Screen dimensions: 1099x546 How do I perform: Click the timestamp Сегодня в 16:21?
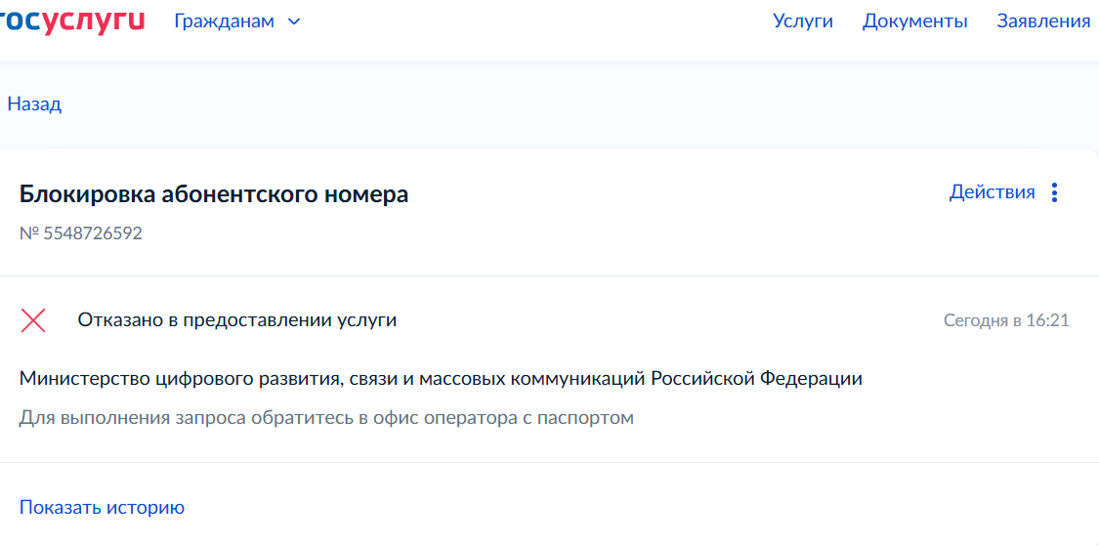1006,320
